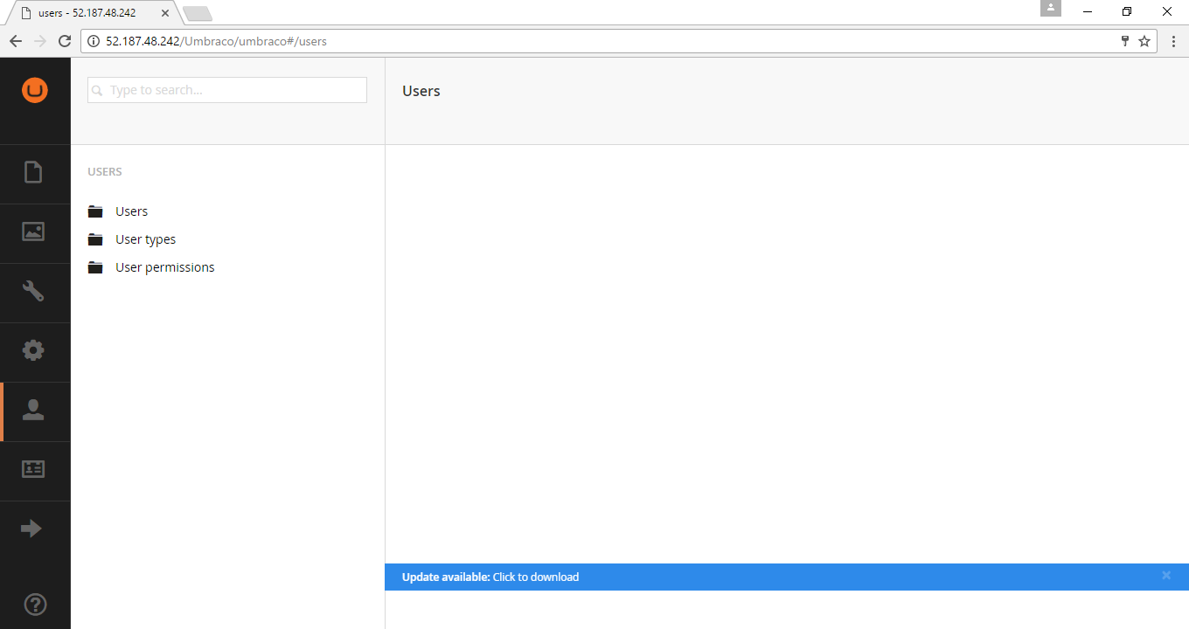Image resolution: width=1189 pixels, height=629 pixels.
Task: Go back using browser back arrow
Action: (x=16, y=41)
